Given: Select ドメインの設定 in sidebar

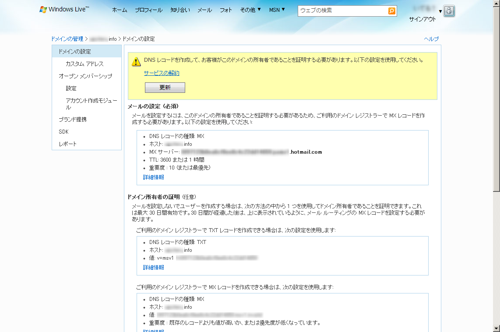Looking at the screenshot, I should click(87, 51).
